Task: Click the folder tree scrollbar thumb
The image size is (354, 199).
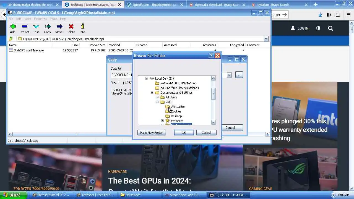Action: click(213, 94)
